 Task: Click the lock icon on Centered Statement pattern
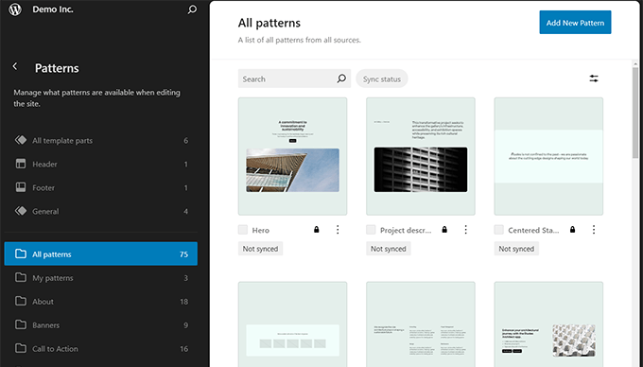coord(572,230)
